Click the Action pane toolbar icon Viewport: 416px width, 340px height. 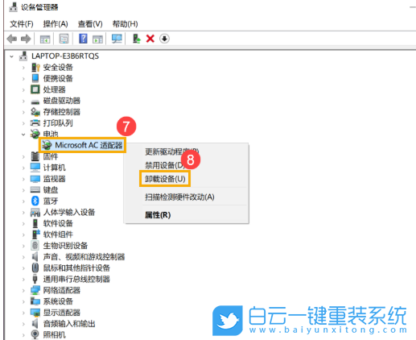coord(97,39)
